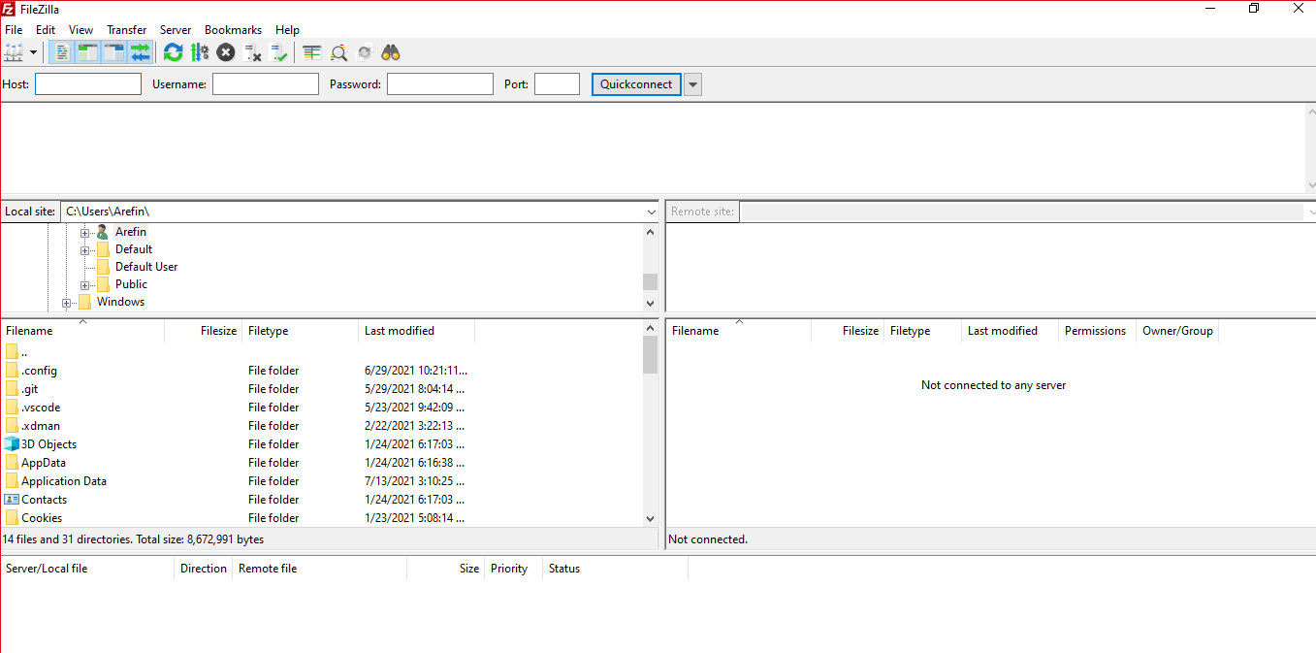Click the Host input field
The height and width of the screenshot is (653, 1316).
click(88, 84)
